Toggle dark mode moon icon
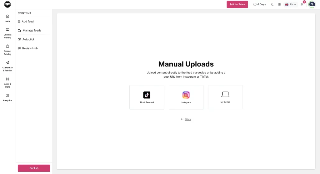 [x=272, y=4]
